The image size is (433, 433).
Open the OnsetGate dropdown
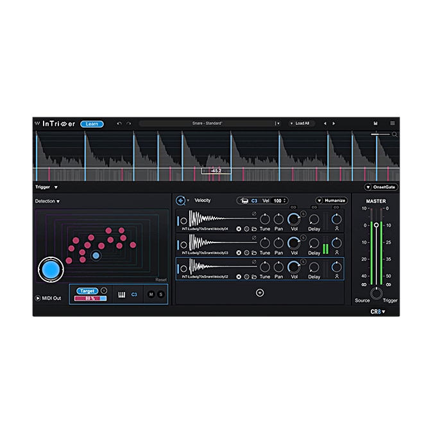[x=380, y=187]
